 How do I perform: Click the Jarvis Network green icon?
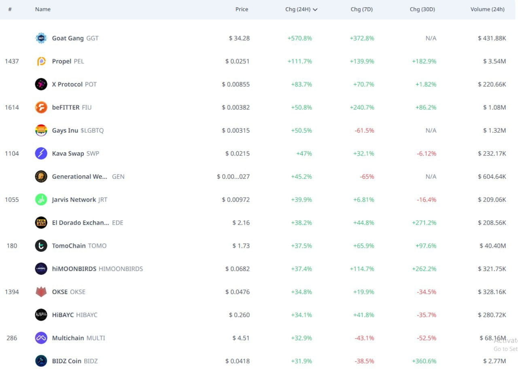click(x=41, y=199)
